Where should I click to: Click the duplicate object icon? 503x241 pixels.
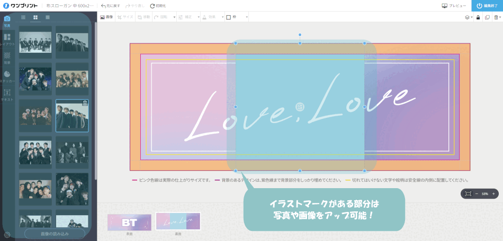(487, 17)
